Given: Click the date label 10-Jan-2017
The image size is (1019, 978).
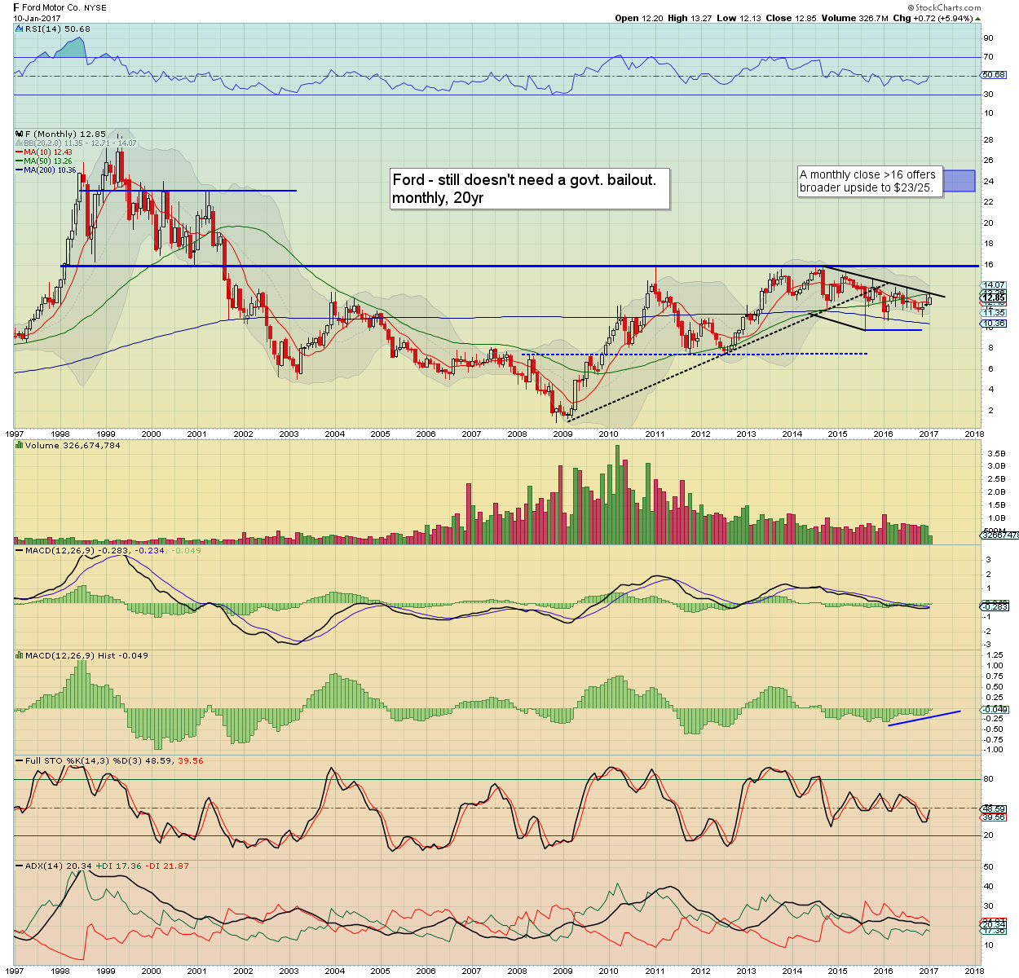Looking at the screenshot, I should pos(36,17).
